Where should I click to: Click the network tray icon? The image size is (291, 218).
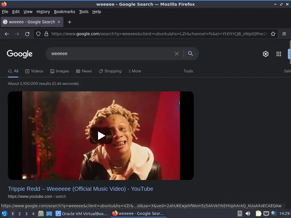pos(266,214)
